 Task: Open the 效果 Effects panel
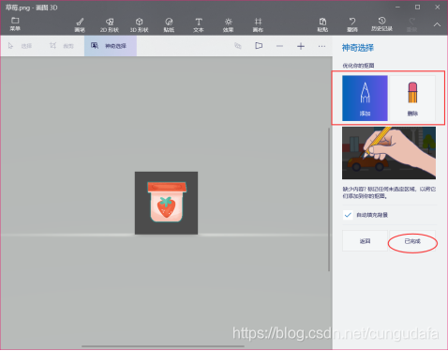pyautogui.click(x=228, y=25)
